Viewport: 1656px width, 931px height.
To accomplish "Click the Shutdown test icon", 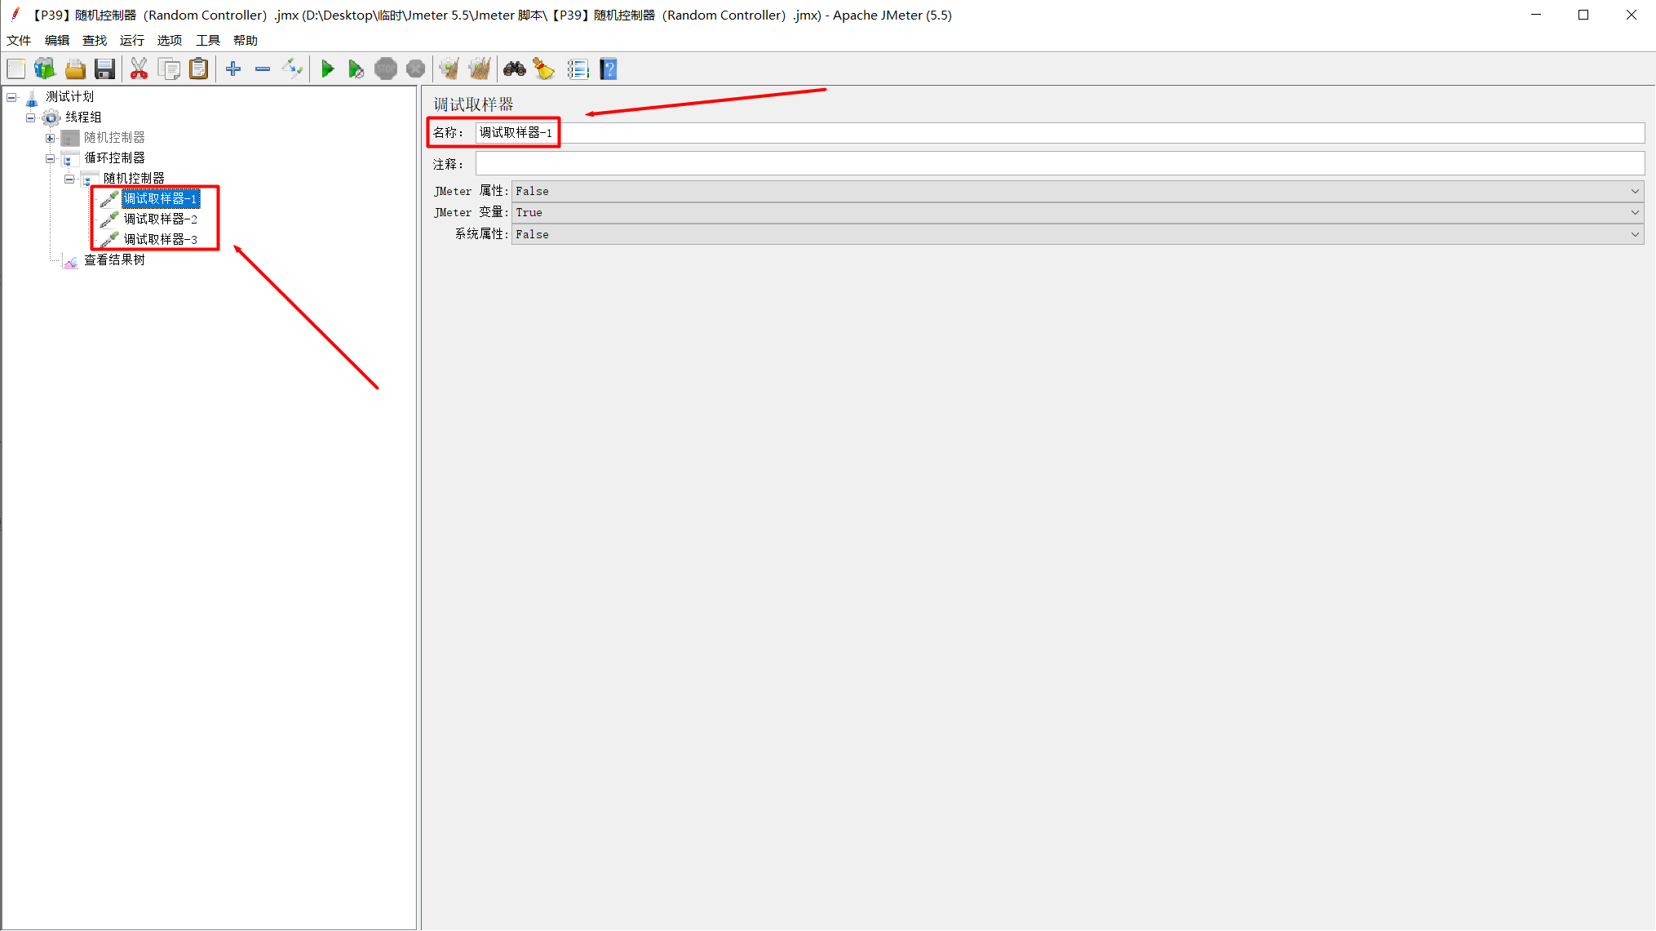I will pyautogui.click(x=415, y=69).
